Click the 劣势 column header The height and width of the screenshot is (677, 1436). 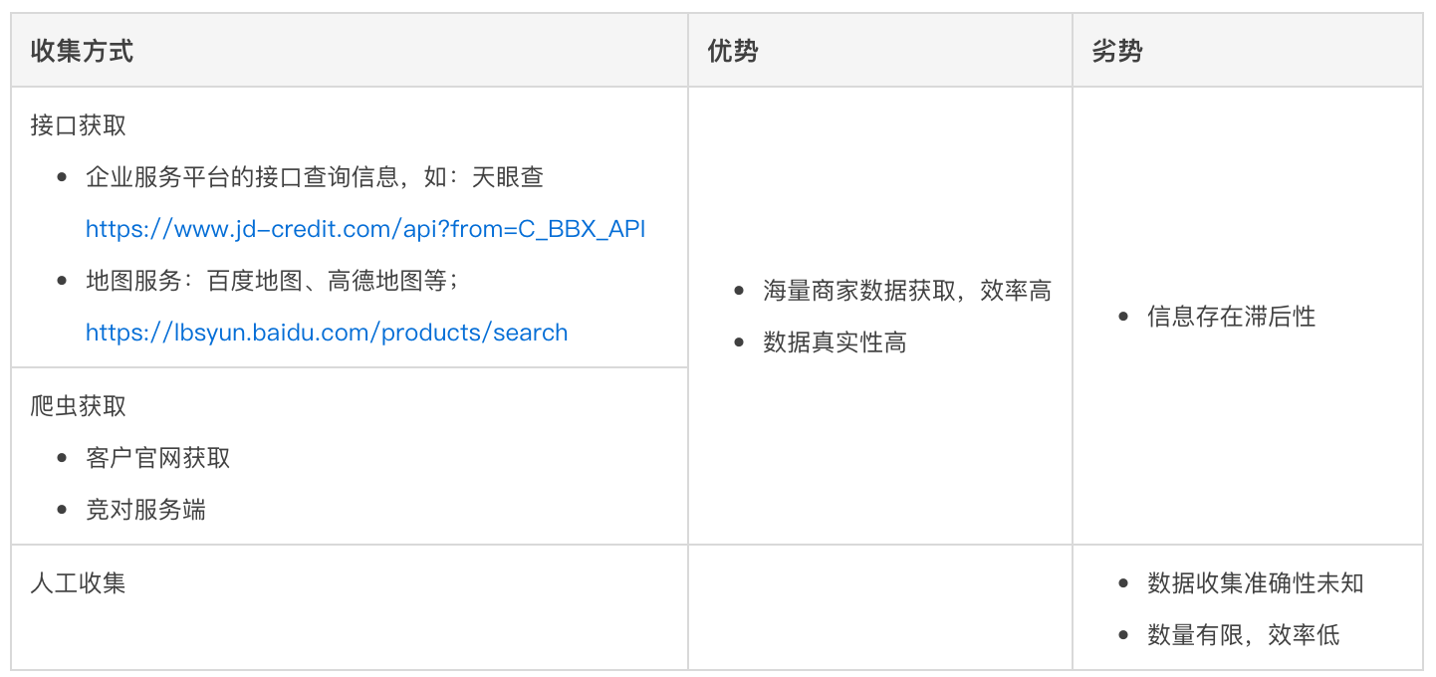click(1117, 52)
